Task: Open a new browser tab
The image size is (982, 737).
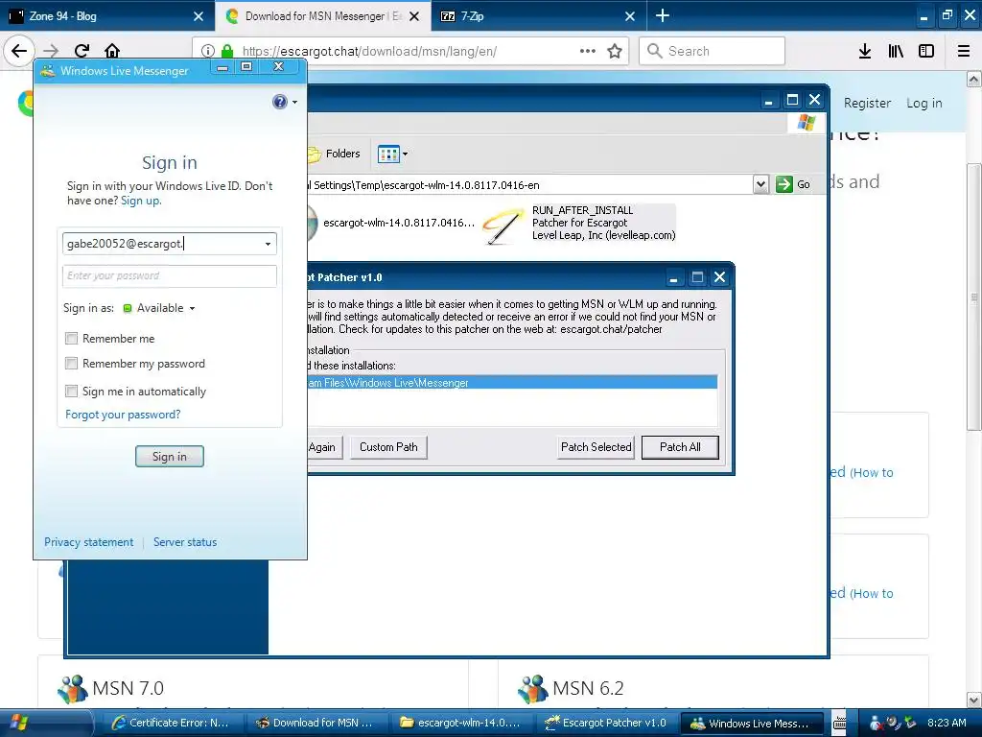Action: coord(663,15)
